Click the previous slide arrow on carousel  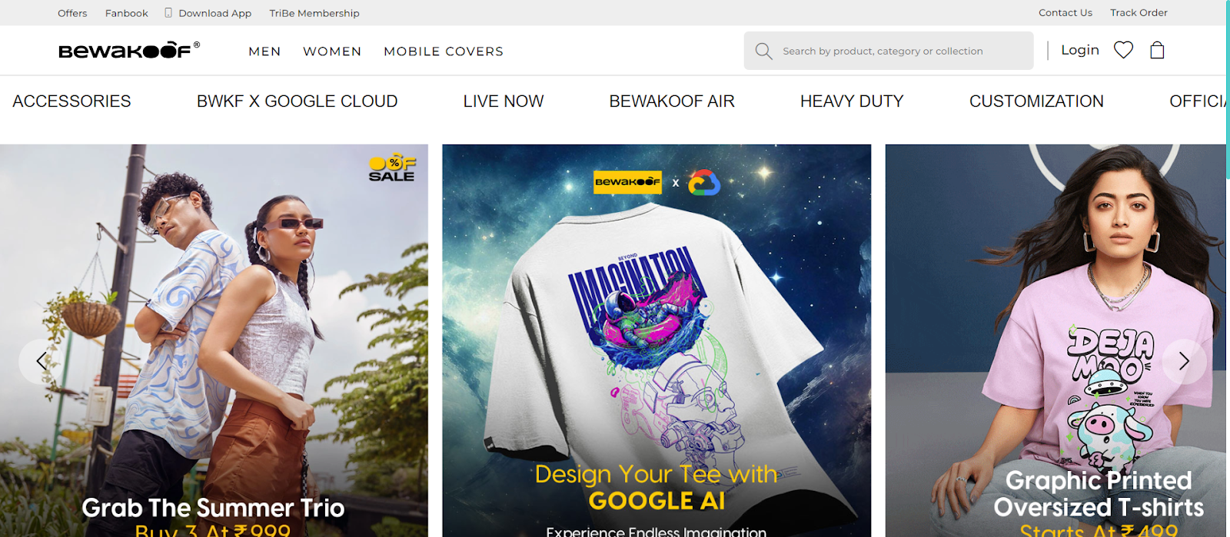42,361
